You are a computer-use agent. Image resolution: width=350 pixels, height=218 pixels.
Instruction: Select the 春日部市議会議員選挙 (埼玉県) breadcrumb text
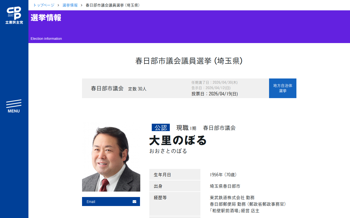point(113,5)
